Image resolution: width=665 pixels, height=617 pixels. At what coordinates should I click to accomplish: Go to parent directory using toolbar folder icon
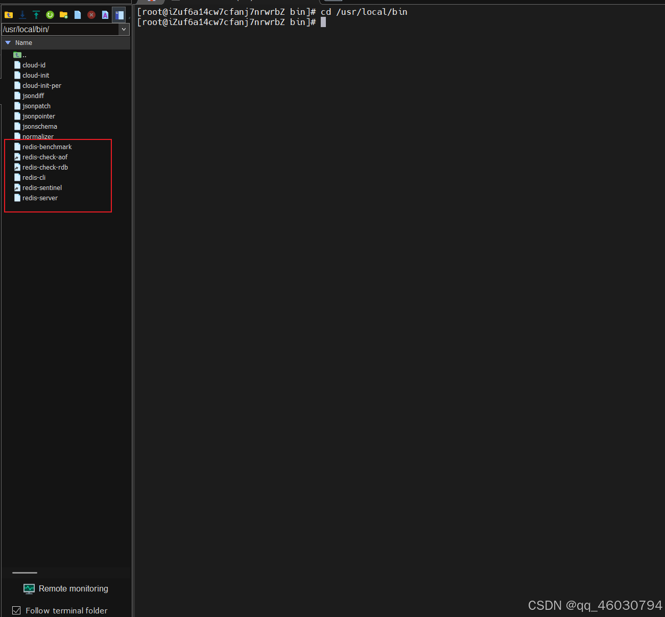click(x=9, y=15)
